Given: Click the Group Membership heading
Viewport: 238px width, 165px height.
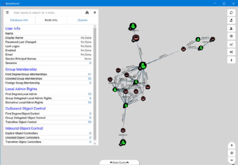Looking at the screenshot, I should coord(21,69).
